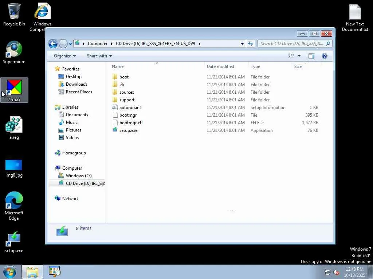Open Videos library
373x279 pixels.
point(72,138)
